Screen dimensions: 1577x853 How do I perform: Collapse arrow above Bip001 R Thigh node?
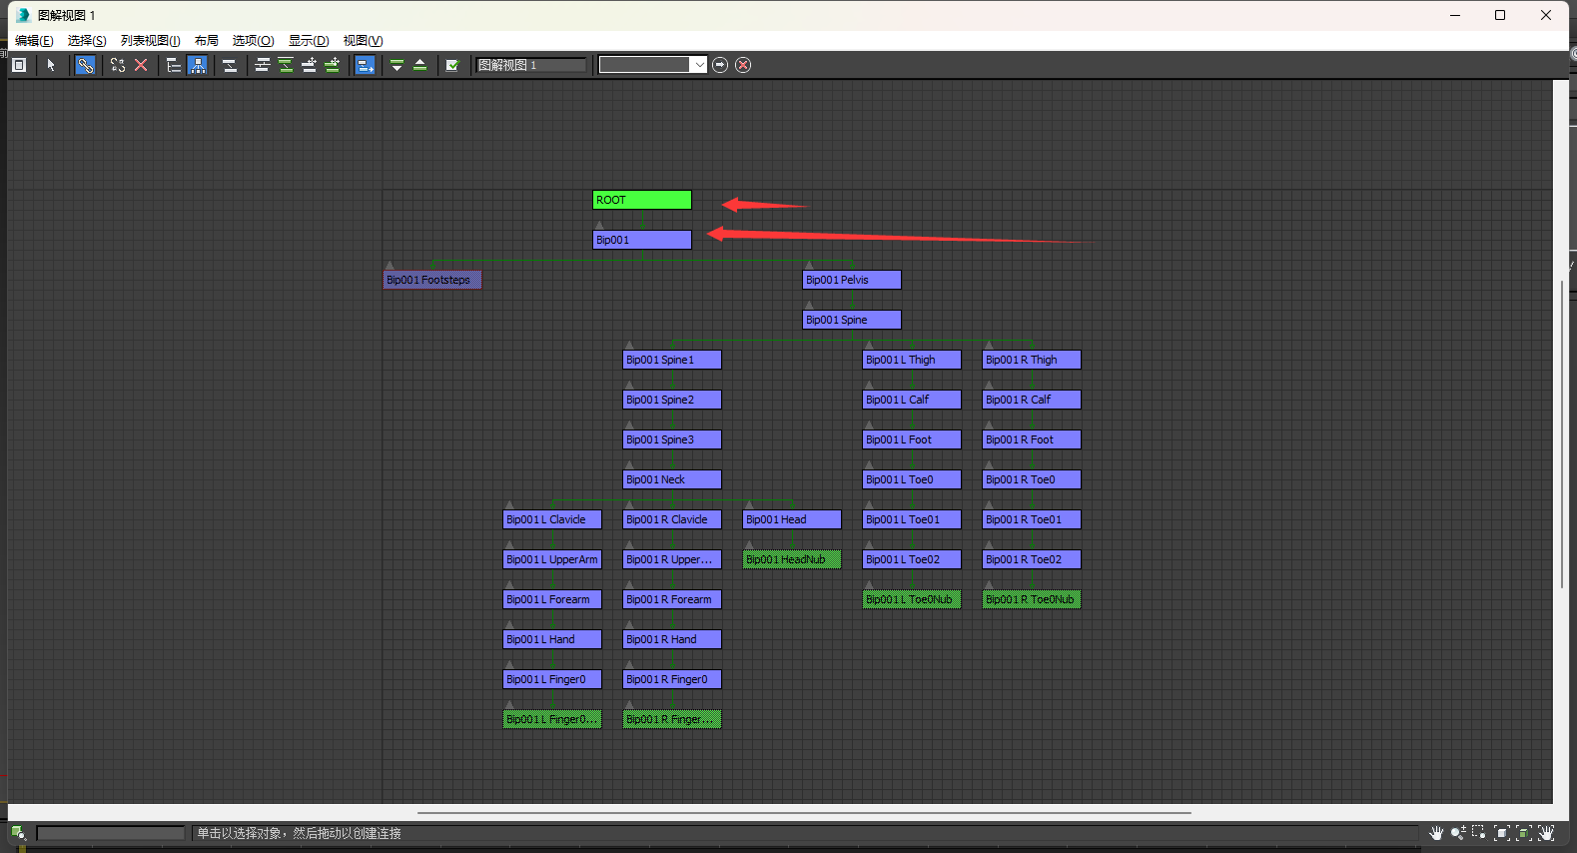(989, 346)
